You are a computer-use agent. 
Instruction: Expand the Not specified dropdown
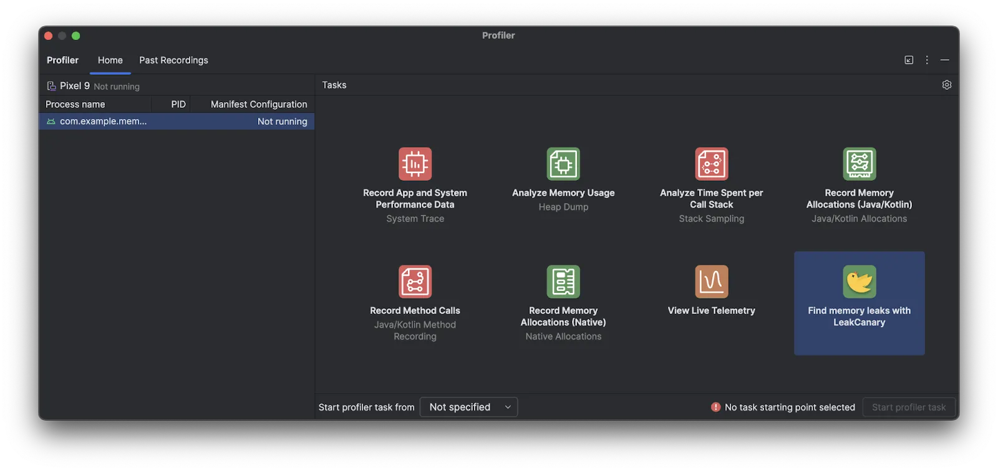(x=469, y=407)
